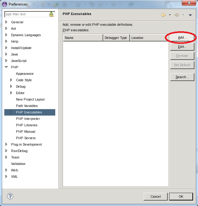Select the Code Style label
Viewport: 198px width, 206px height.
pyautogui.click(x=24, y=80)
